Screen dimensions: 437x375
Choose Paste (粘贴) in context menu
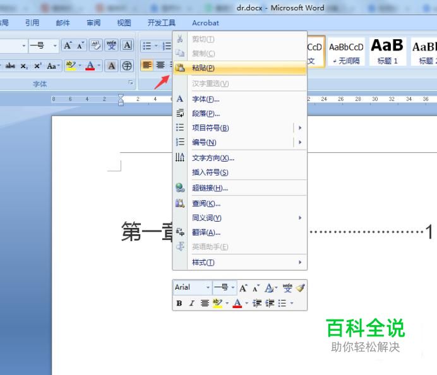(240, 68)
